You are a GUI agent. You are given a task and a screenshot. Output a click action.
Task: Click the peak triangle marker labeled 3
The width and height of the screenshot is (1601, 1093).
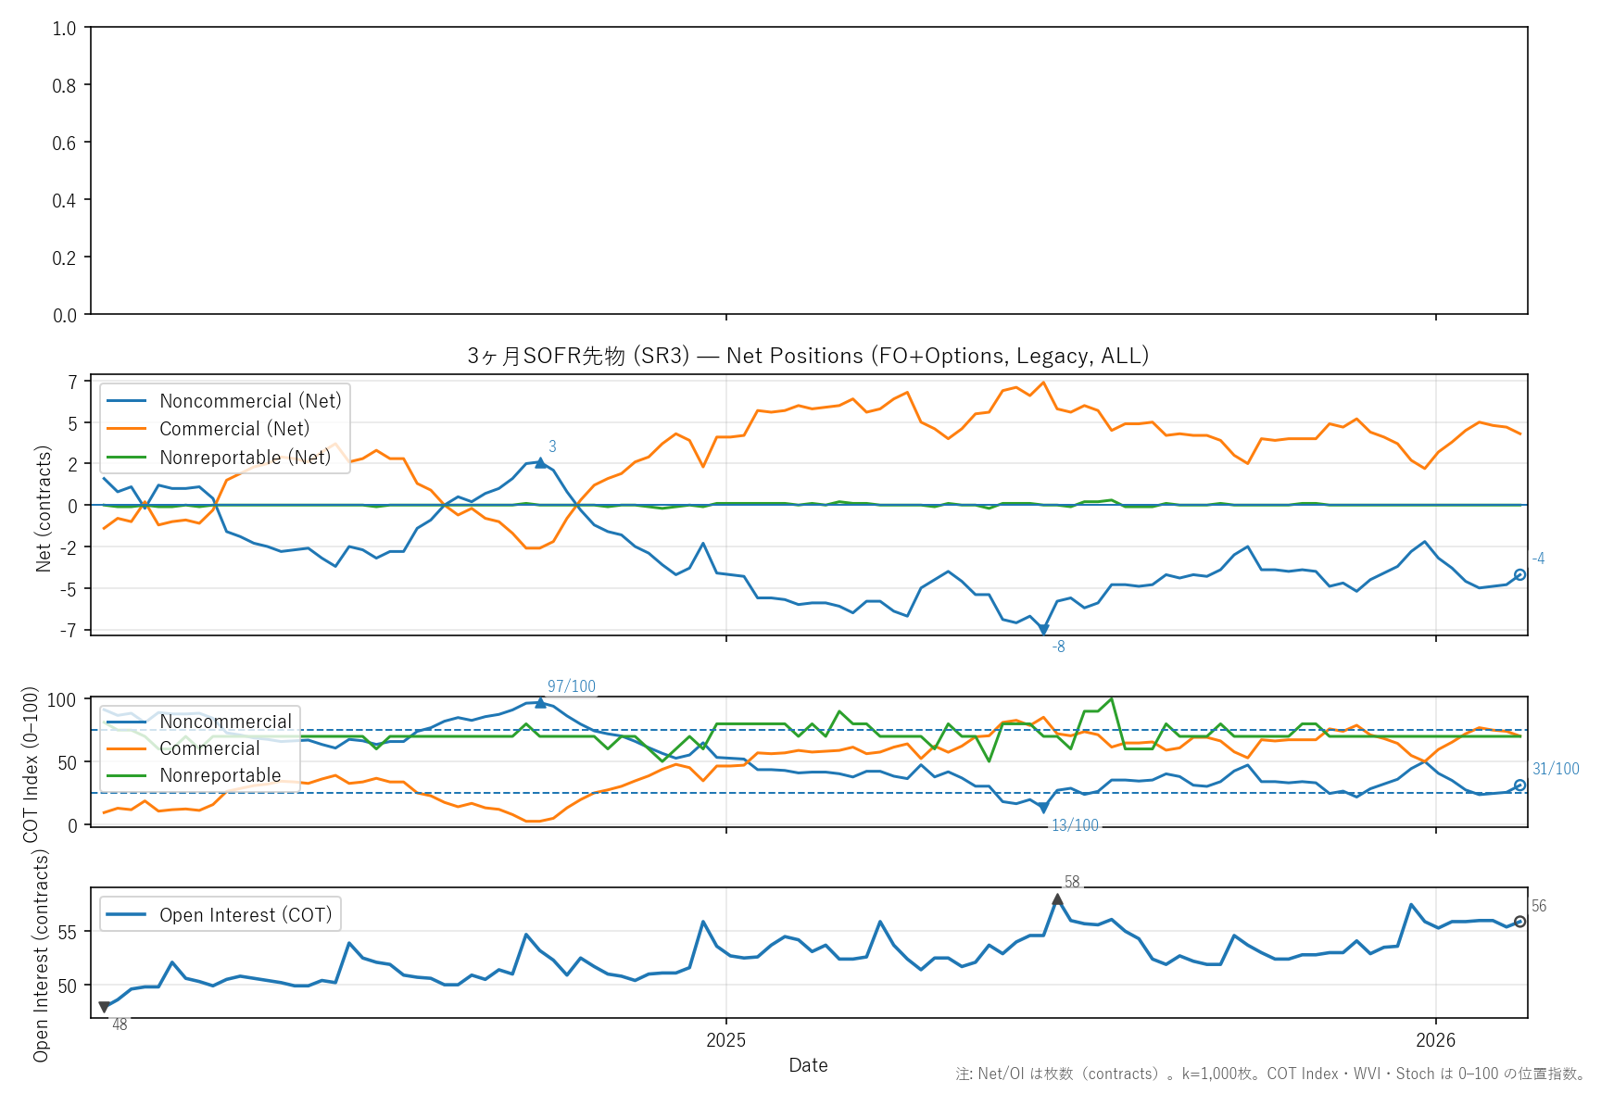click(x=540, y=462)
